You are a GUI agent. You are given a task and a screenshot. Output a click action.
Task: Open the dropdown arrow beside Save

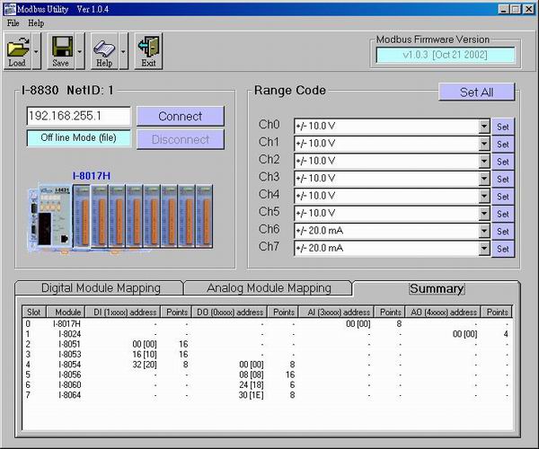point(80,51)
